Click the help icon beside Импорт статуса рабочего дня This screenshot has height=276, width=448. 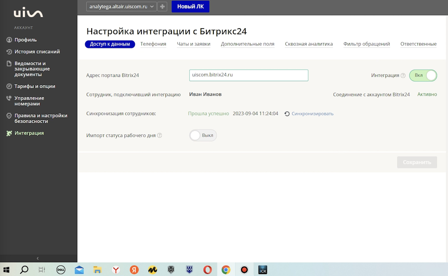159,135
